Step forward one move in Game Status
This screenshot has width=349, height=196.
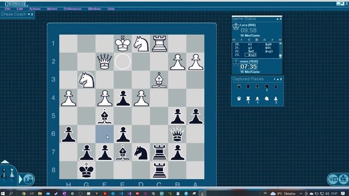coord(273,40)
